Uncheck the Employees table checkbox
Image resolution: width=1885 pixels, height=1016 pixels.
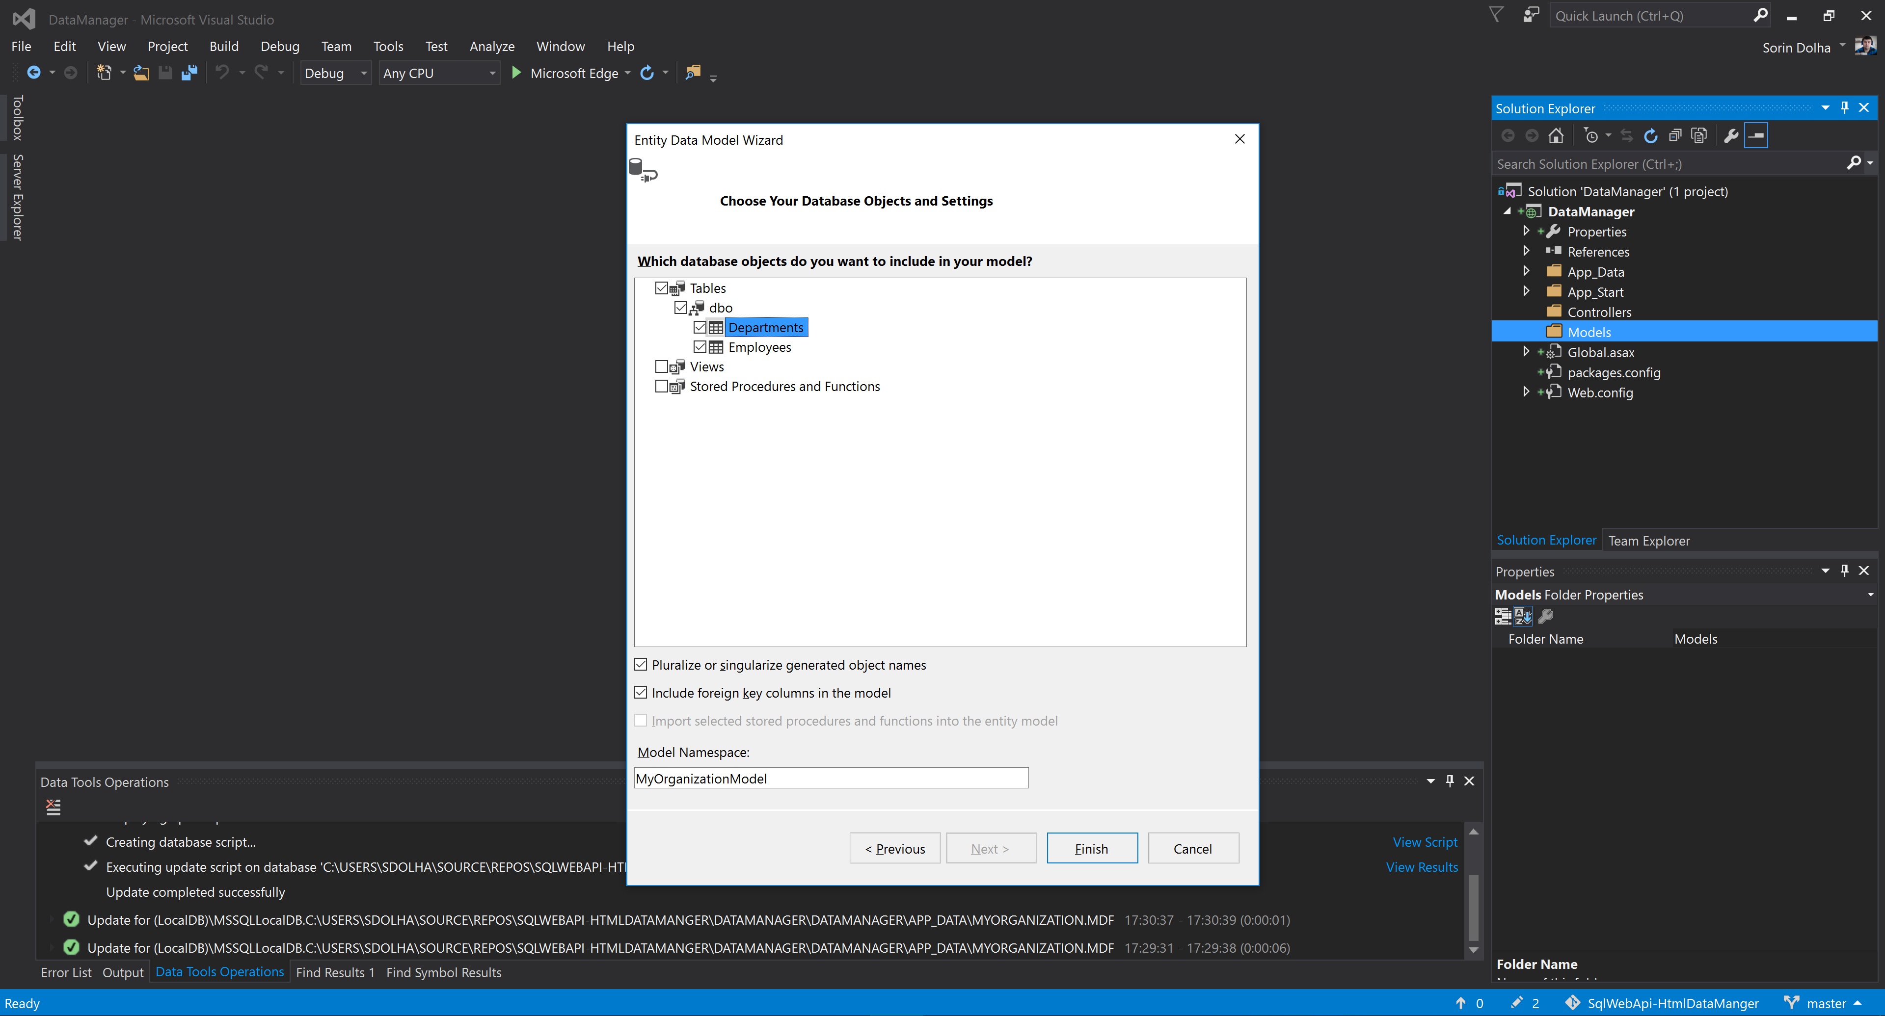coord(700,347)
